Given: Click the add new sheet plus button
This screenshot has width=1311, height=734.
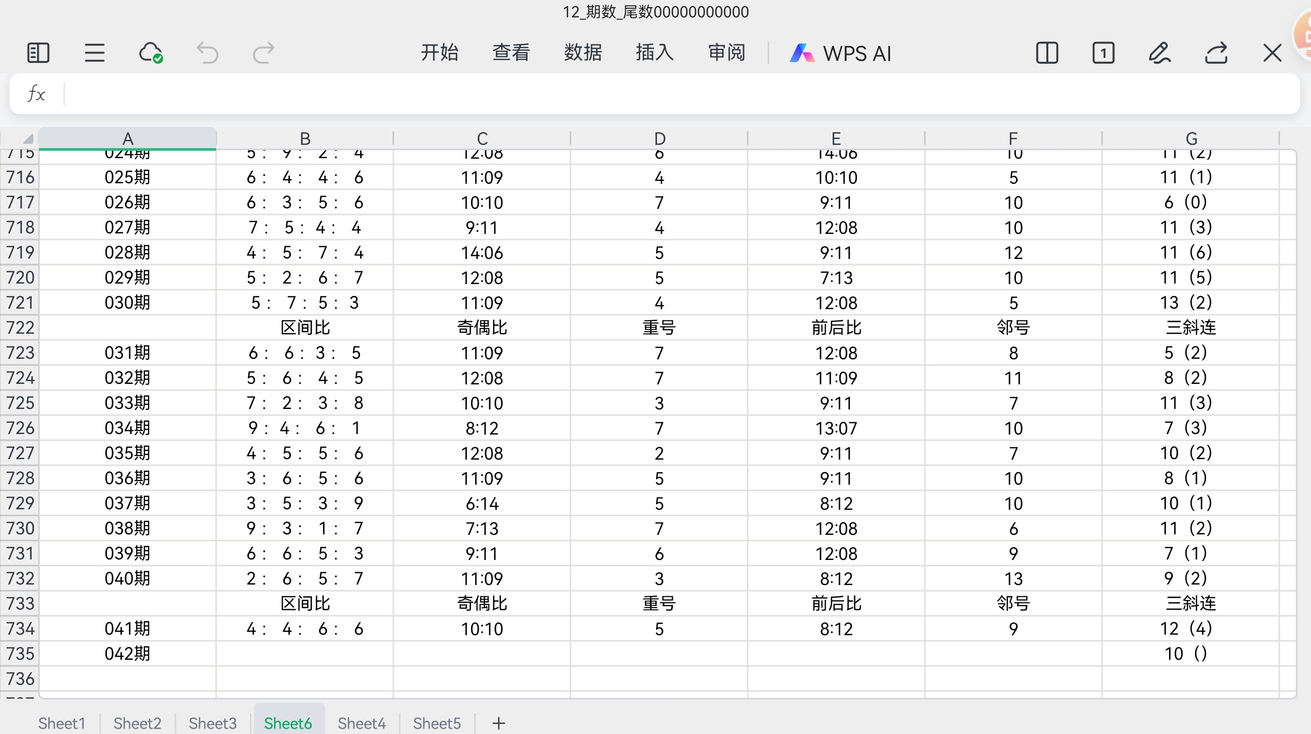Looking at the screenshot, I should click(498, 723).
